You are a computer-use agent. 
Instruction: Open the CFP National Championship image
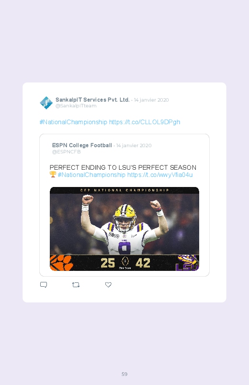coord(124,229)
